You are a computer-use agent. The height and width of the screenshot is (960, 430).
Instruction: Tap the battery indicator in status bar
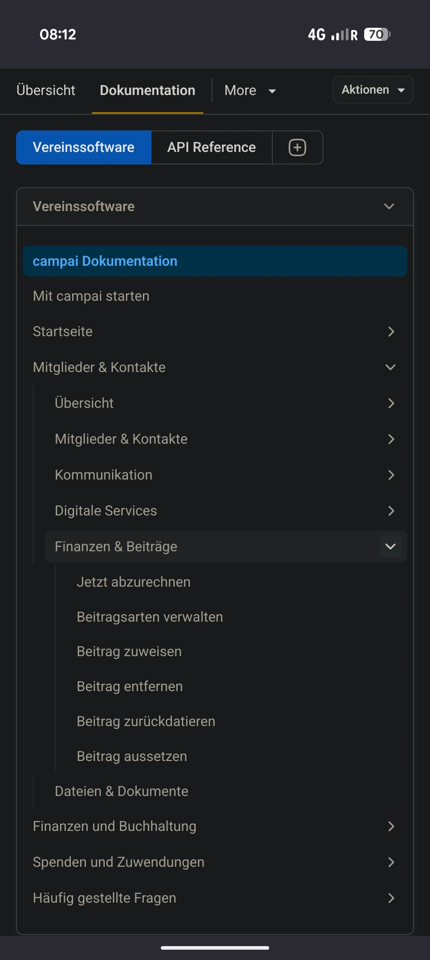tap(377, 35)
